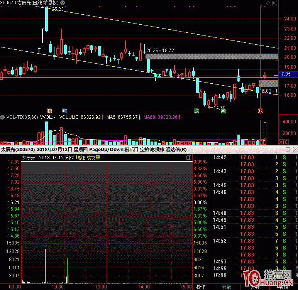Click the green 跌 marker under the chart

[197, 111]
